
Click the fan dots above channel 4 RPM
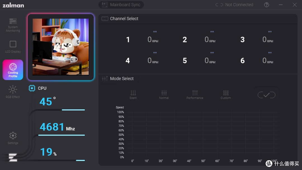(x=155, y=53)
